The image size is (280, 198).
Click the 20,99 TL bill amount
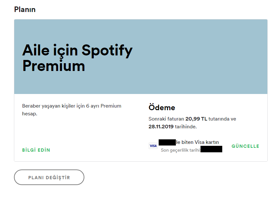(196, 119)
